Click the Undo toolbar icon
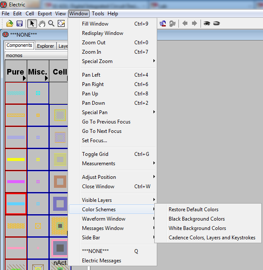Viewport: 263px width, 270px height. point(163,23)
